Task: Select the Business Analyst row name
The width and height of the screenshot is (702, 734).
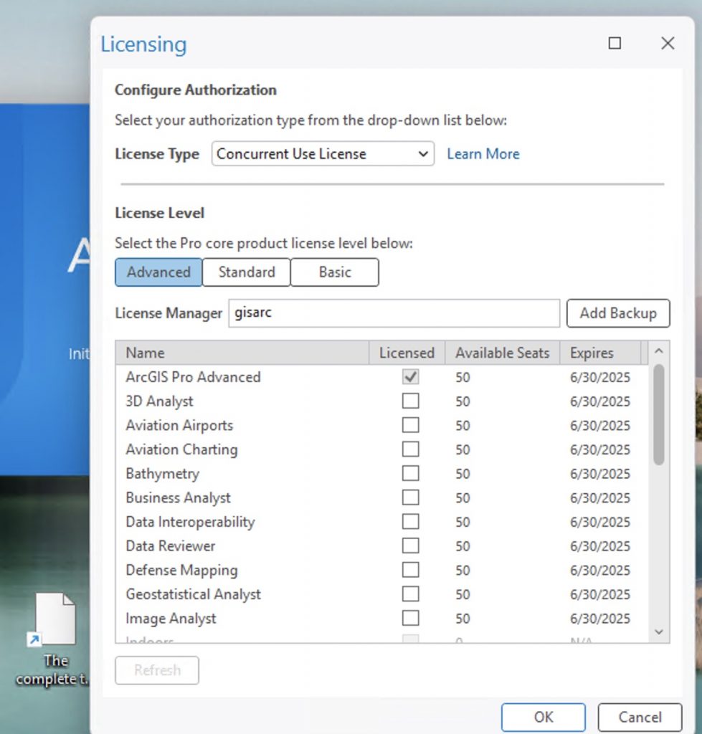Action: (178, 497)
